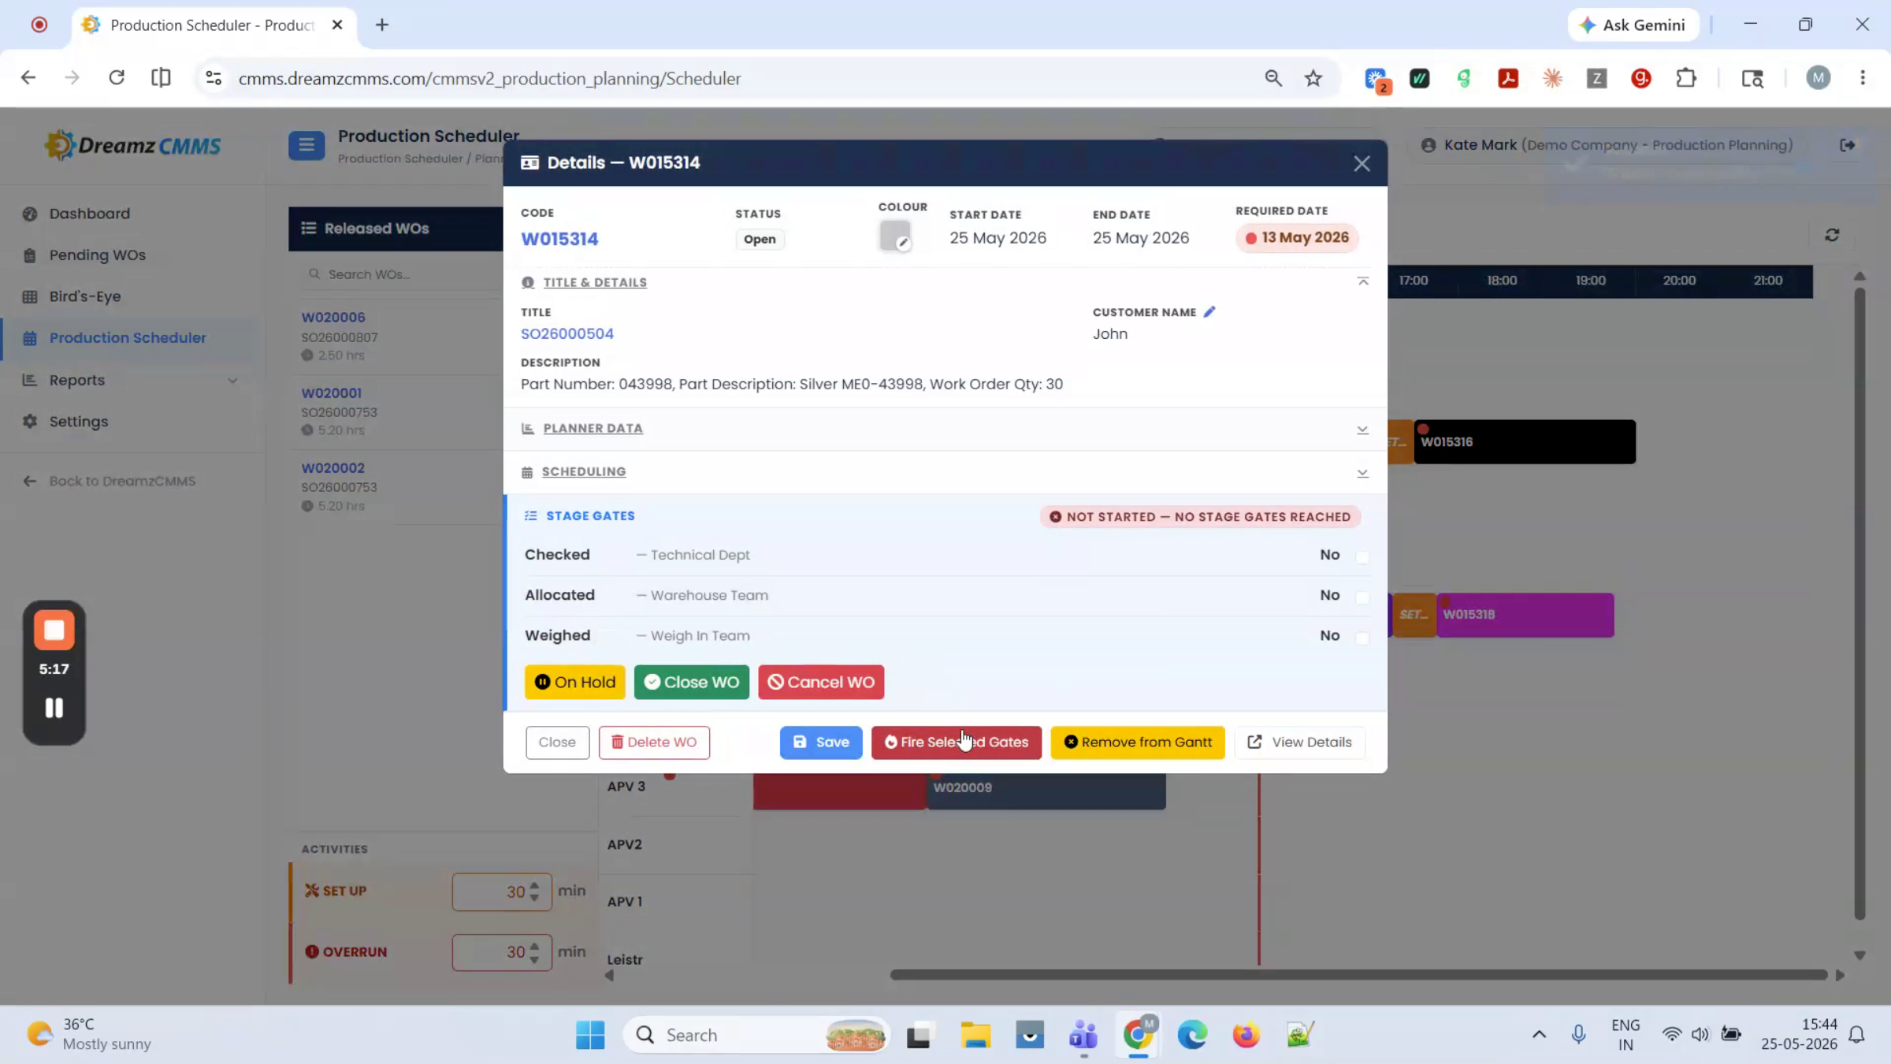
Task: Edit the work order colour swatch
Action: pyautogui.click(x=895, y=236)
